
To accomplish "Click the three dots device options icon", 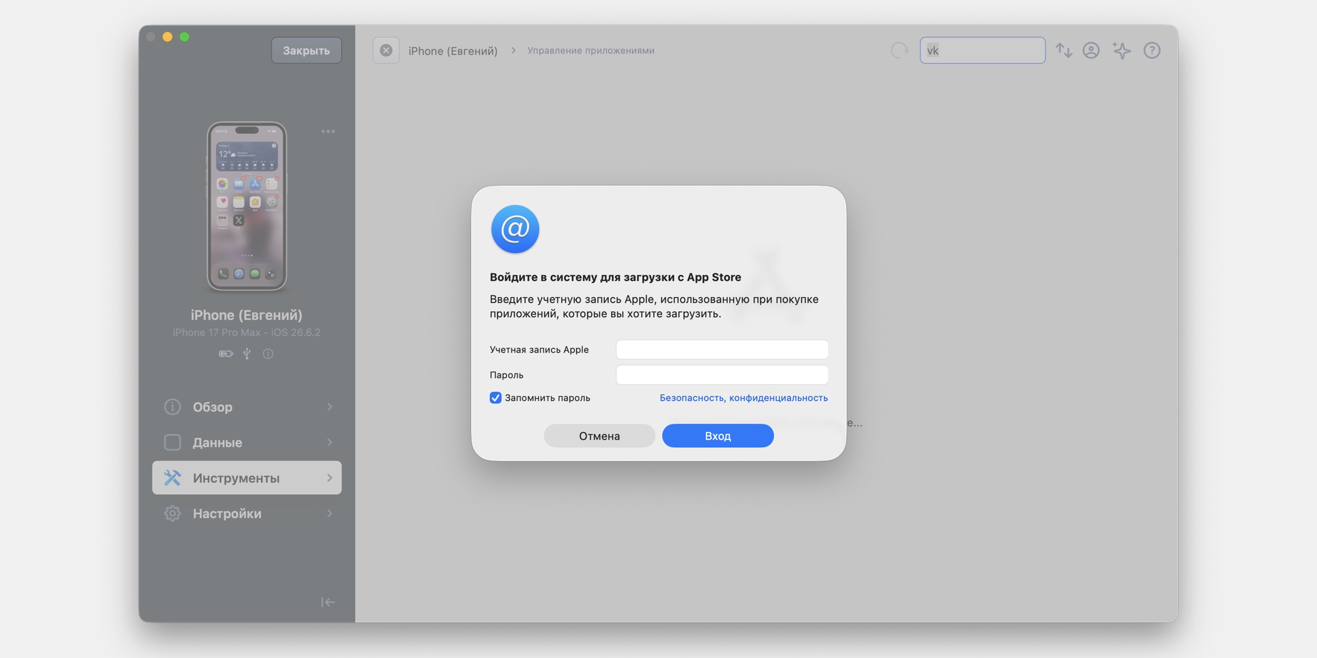I will point(328,132).
